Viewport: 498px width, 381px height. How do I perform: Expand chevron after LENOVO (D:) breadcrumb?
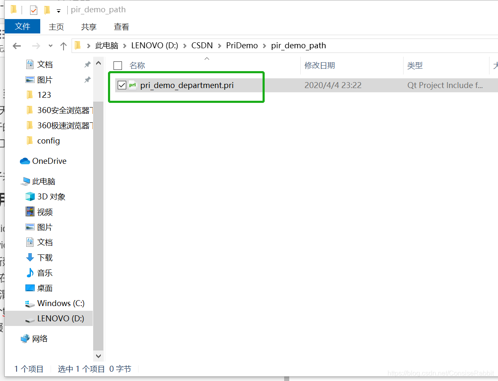pyautogui.click(x=185, y=46)
